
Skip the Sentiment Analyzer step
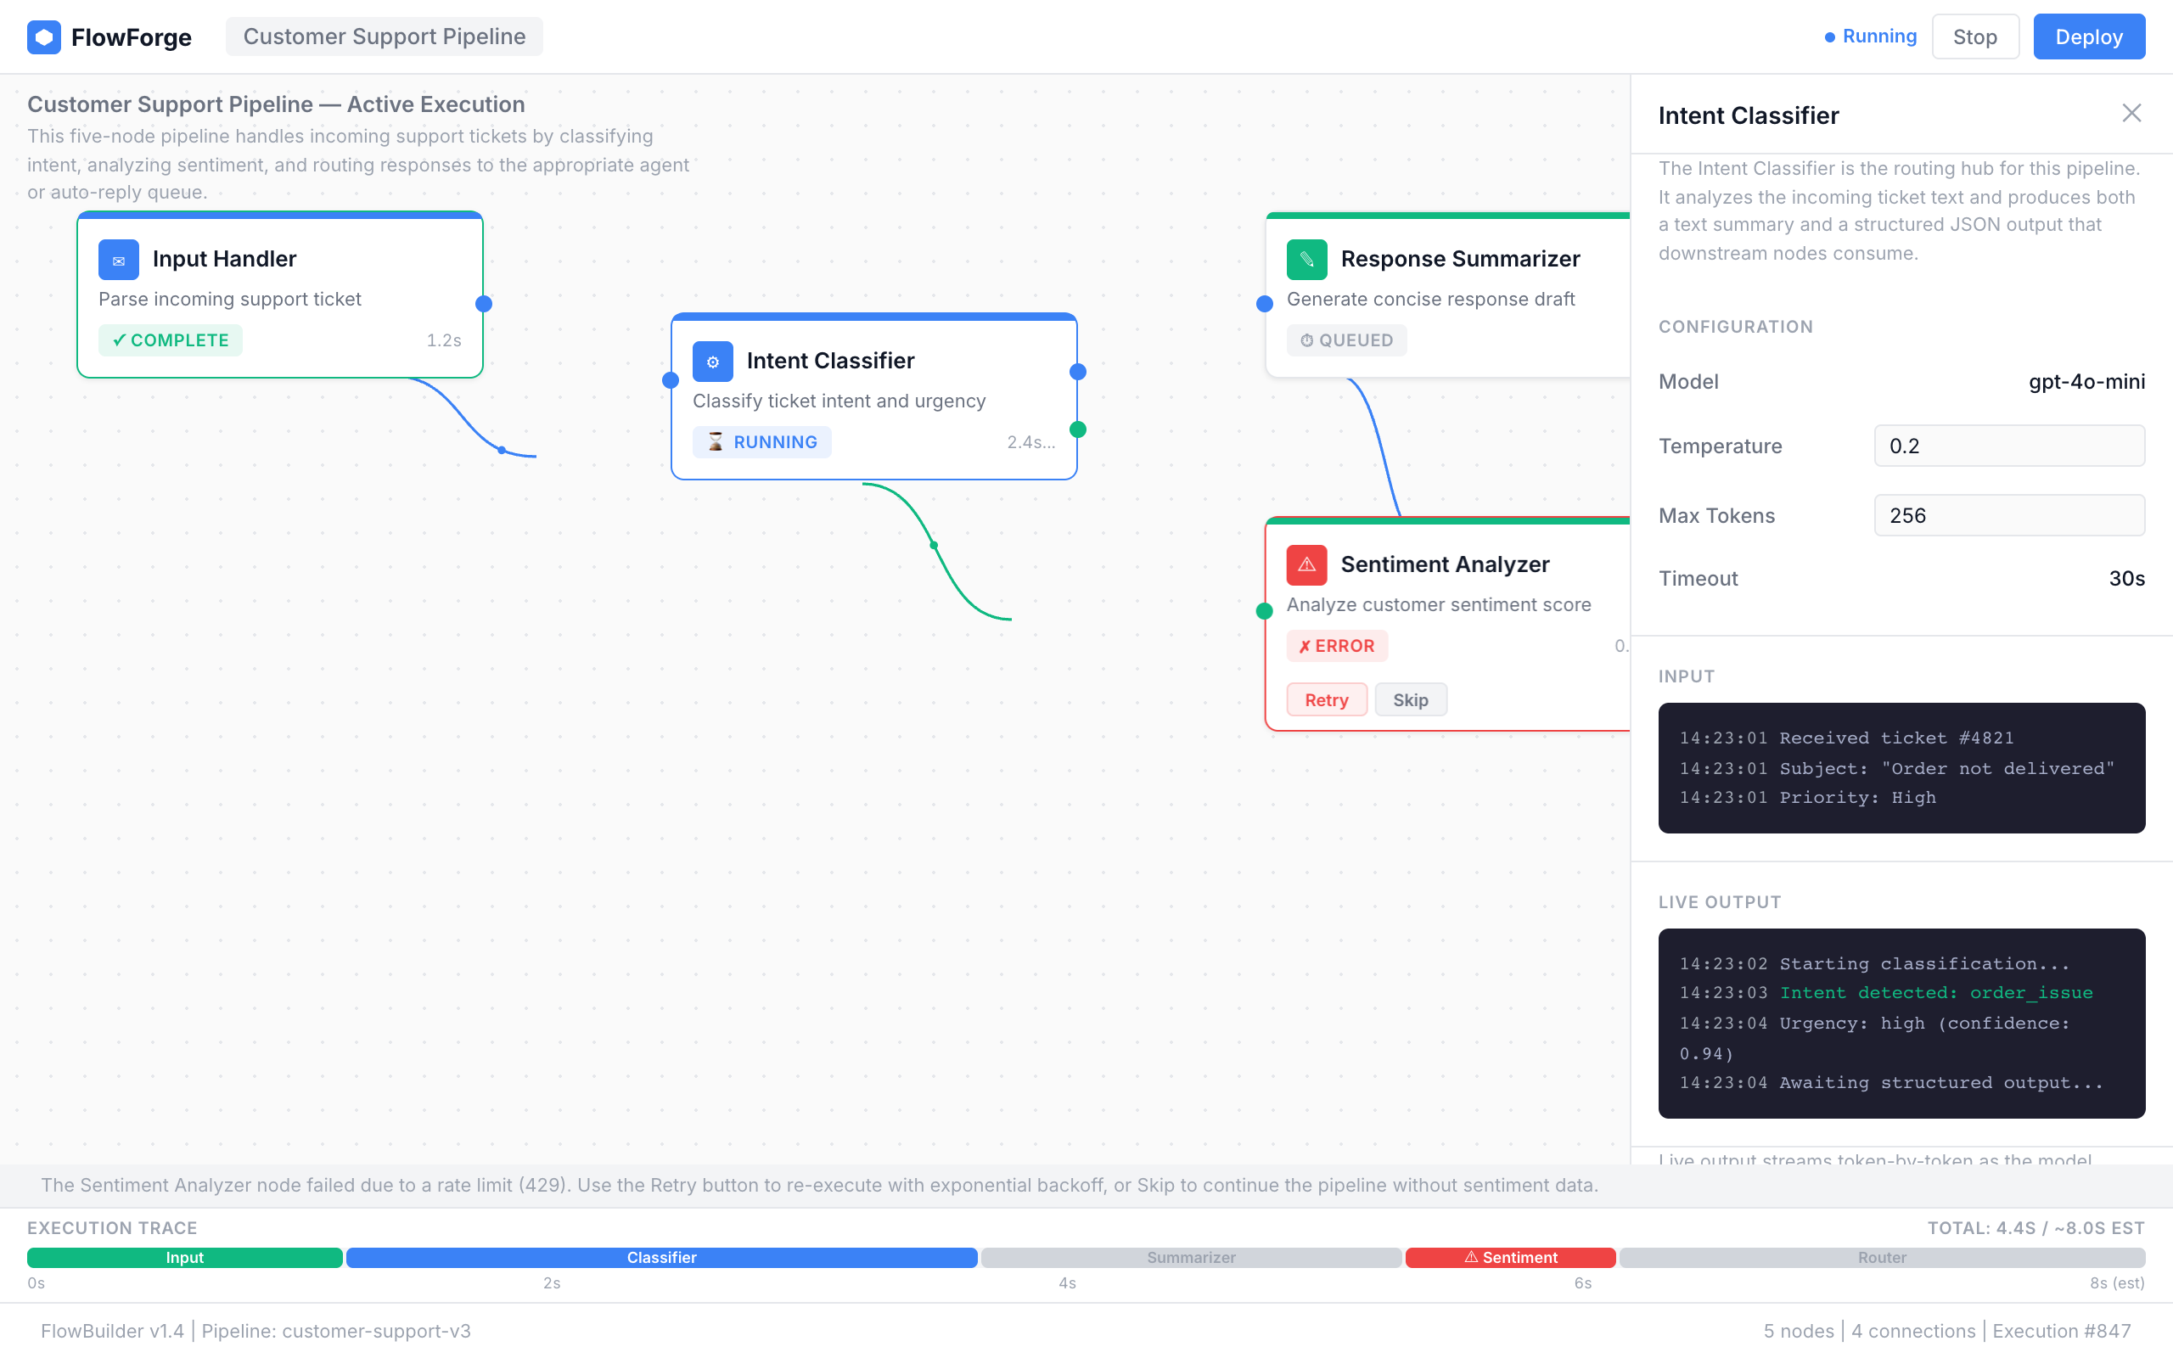point(1411,699)
